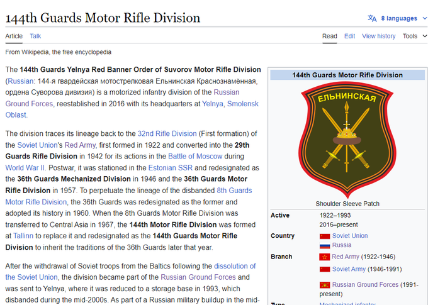Follow the 32nd Rifle Division link
428x305 pixels.
click(x=167, y=133)
